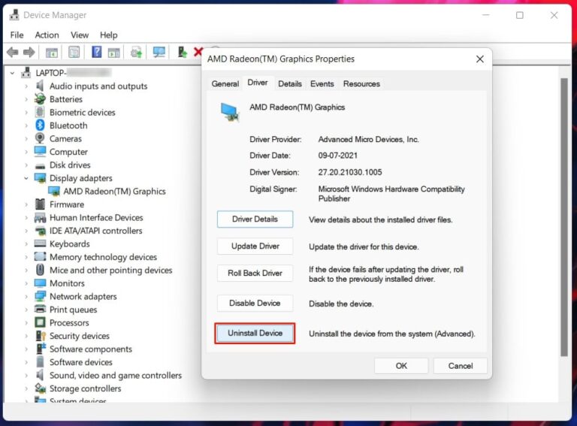This screenshot has height=426, width=577.
Task: Click the Forward arrow toolbar icon
Action: click(x=29, y=53)
